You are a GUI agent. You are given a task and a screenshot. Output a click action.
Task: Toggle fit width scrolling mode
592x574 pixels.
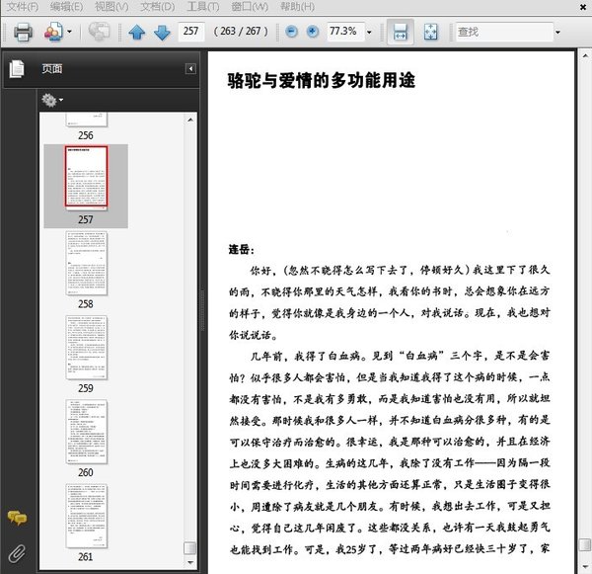[399, 32]
